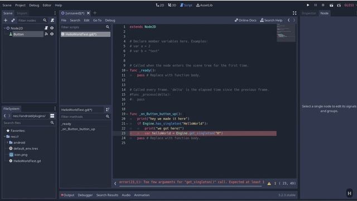Collapse the Node2D tree item

tap(4, 28)
